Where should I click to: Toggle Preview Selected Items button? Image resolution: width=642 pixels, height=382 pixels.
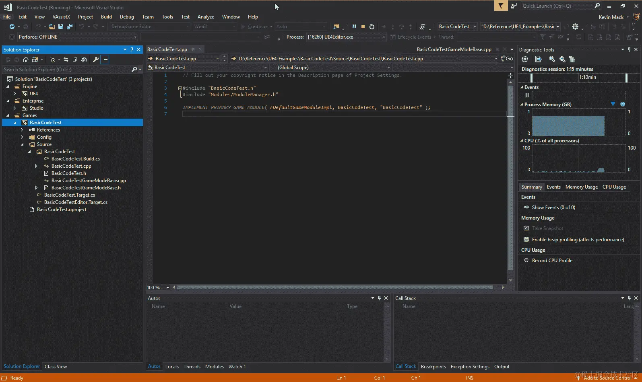click(105, 60)
